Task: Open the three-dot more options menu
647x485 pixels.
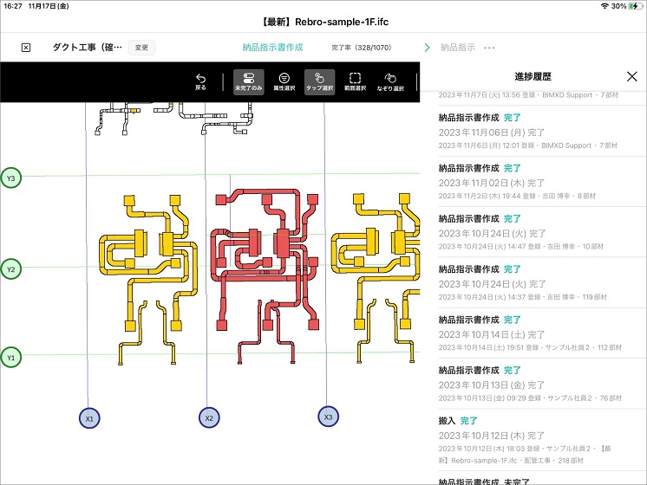Action: (490, 48)
